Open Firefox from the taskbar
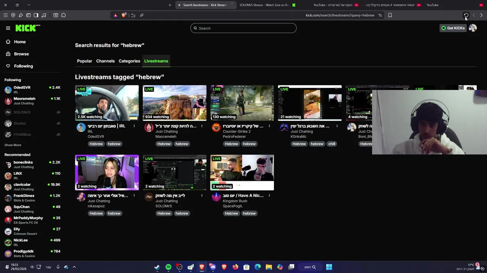Image resolution: width=487 pixels, height=273 pixels. [235, 267]
